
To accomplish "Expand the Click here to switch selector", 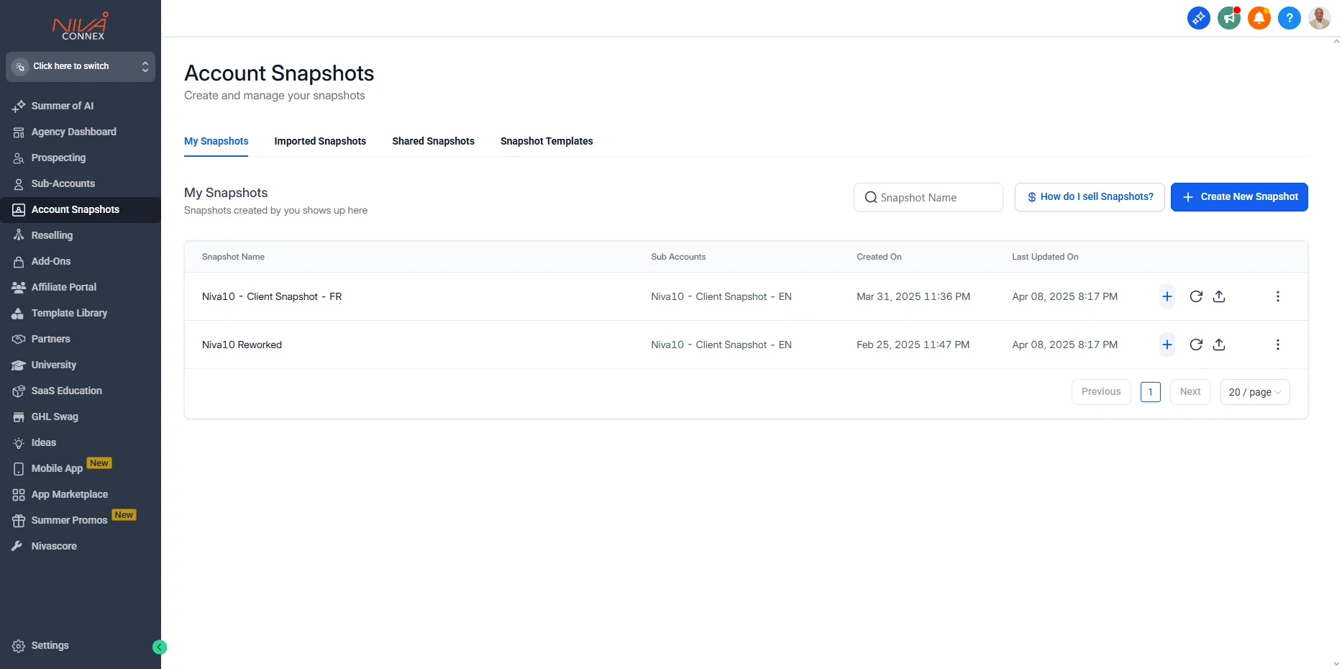I will pos(81,66).
